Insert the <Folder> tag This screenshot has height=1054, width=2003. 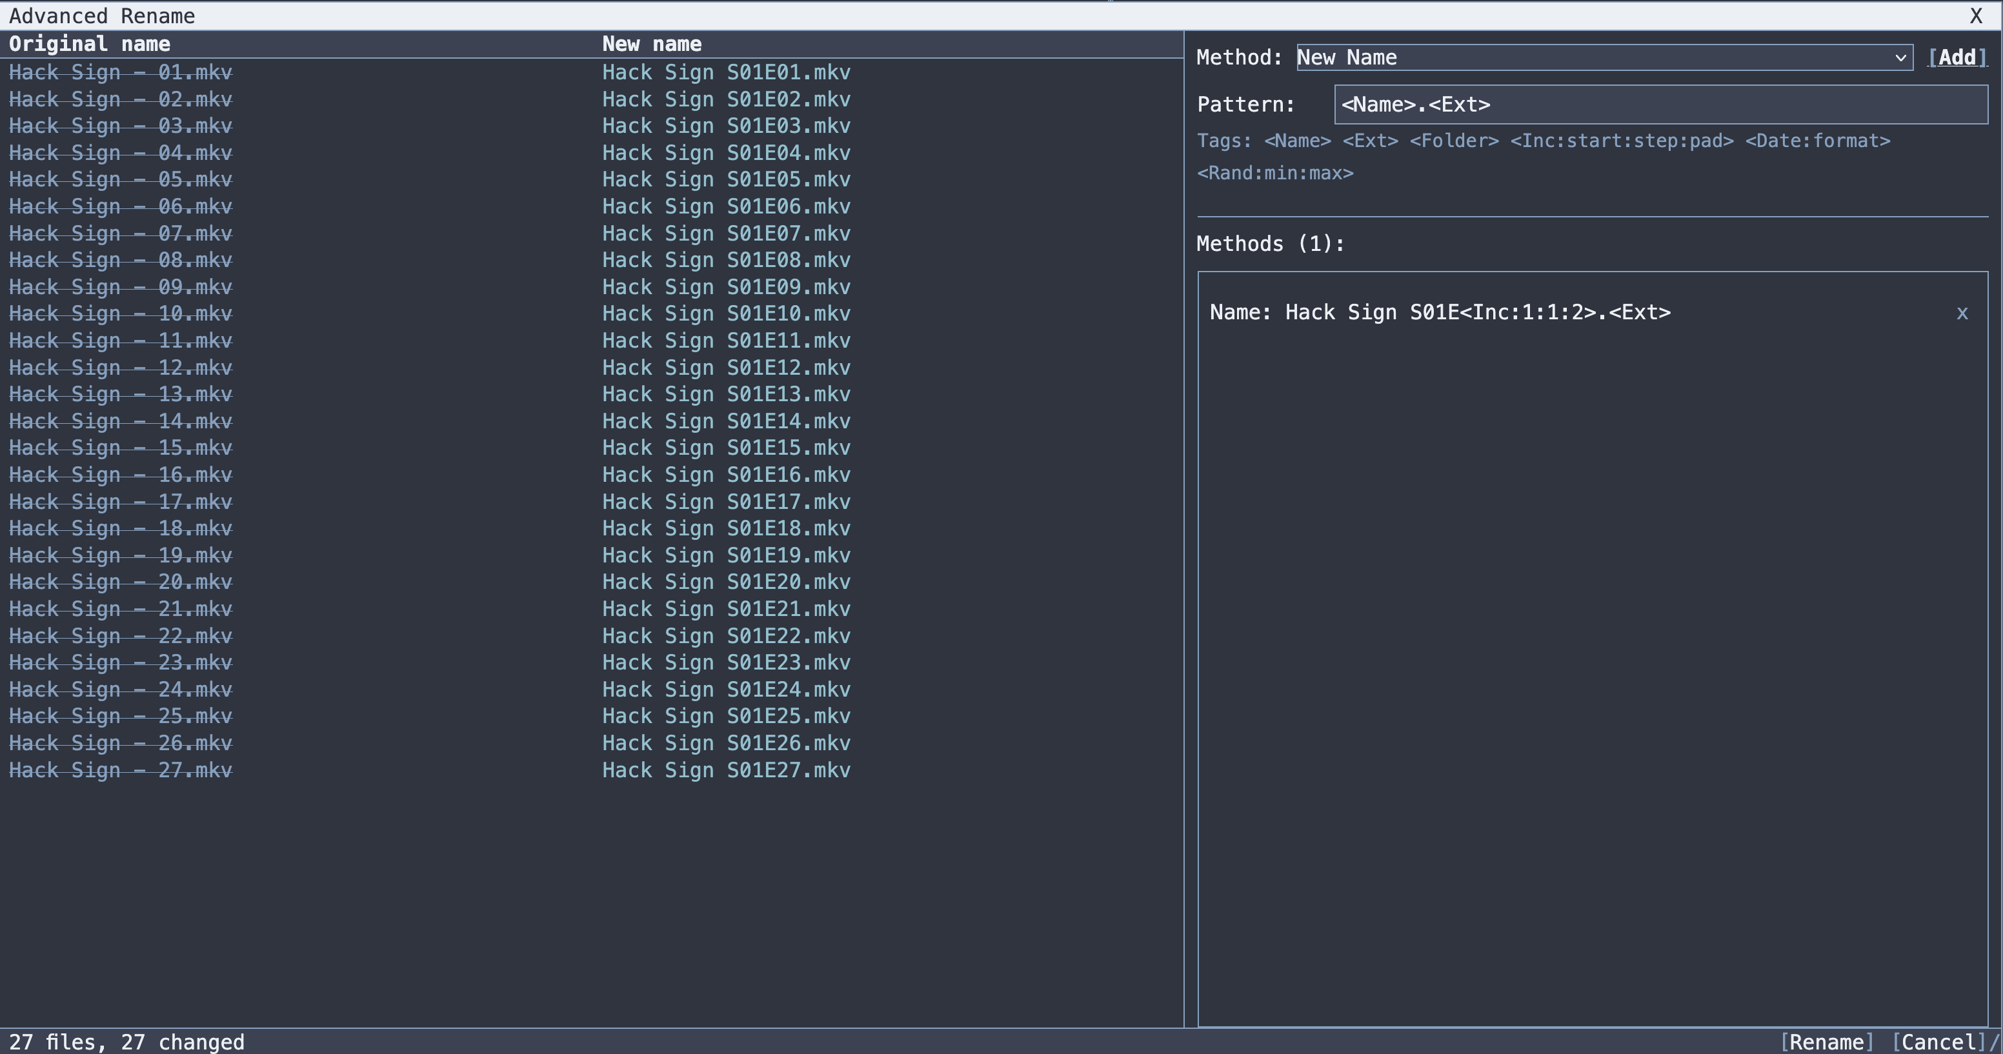tap(1454, 141)
